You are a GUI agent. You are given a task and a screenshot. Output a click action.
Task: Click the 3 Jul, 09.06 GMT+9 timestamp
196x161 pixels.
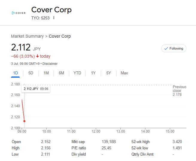coord(25,64)
